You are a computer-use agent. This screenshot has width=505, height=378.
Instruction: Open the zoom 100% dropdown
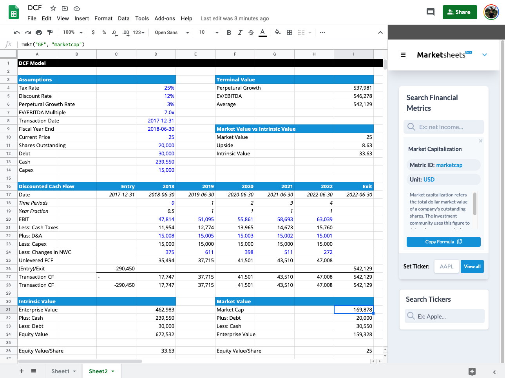click(x=73, y=32)
